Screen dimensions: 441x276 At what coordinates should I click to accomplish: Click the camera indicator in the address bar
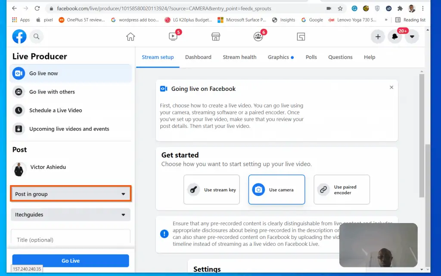pos(329,9)
